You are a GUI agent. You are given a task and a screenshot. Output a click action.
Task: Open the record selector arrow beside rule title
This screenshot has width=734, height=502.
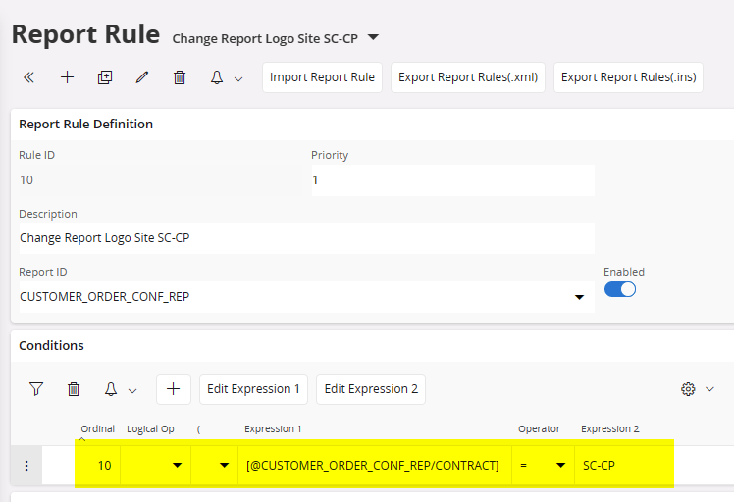tap(373, 38)
